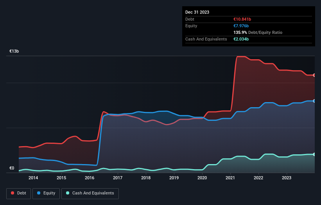
Task: Click the 2014 x-axis label
Action: click(33, 178)
